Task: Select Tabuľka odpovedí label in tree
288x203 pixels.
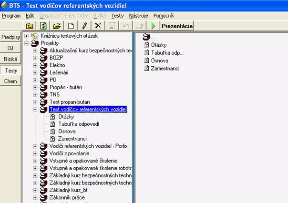Action: click(x=79, y=124)
